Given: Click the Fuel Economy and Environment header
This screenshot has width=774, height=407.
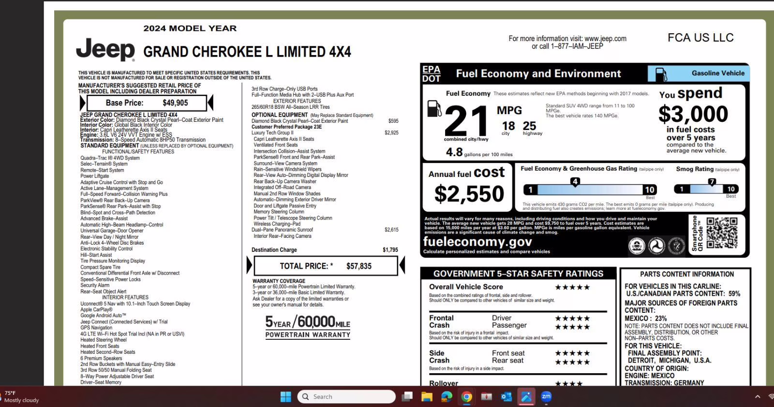Looking at the screenshot, I should (538, 74).
